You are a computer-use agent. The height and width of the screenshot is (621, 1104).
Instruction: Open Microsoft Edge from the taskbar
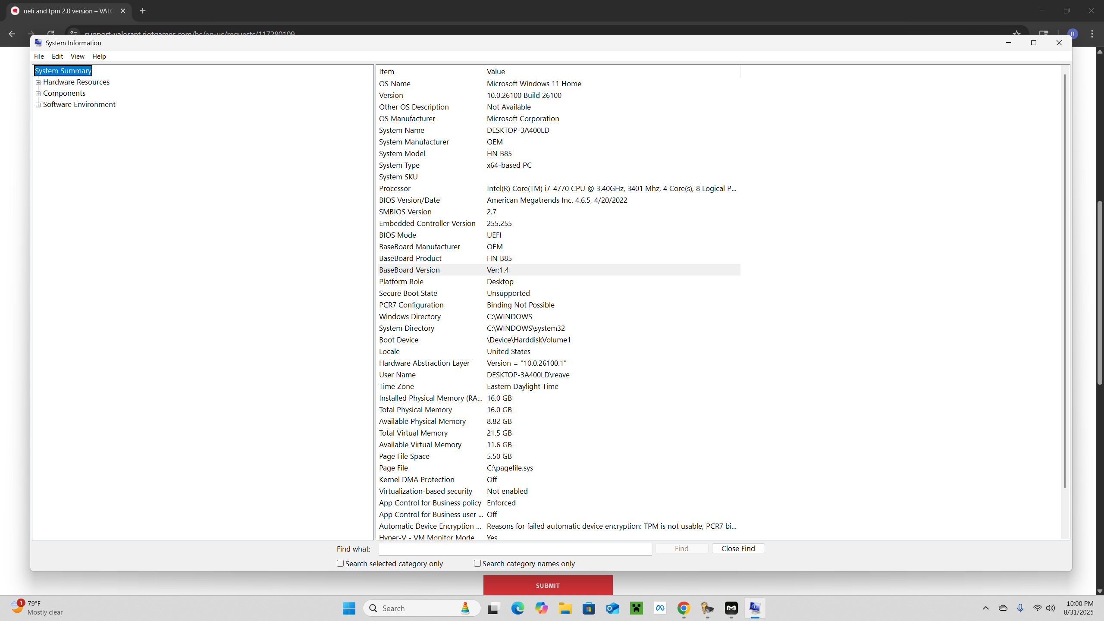point(517,608)
